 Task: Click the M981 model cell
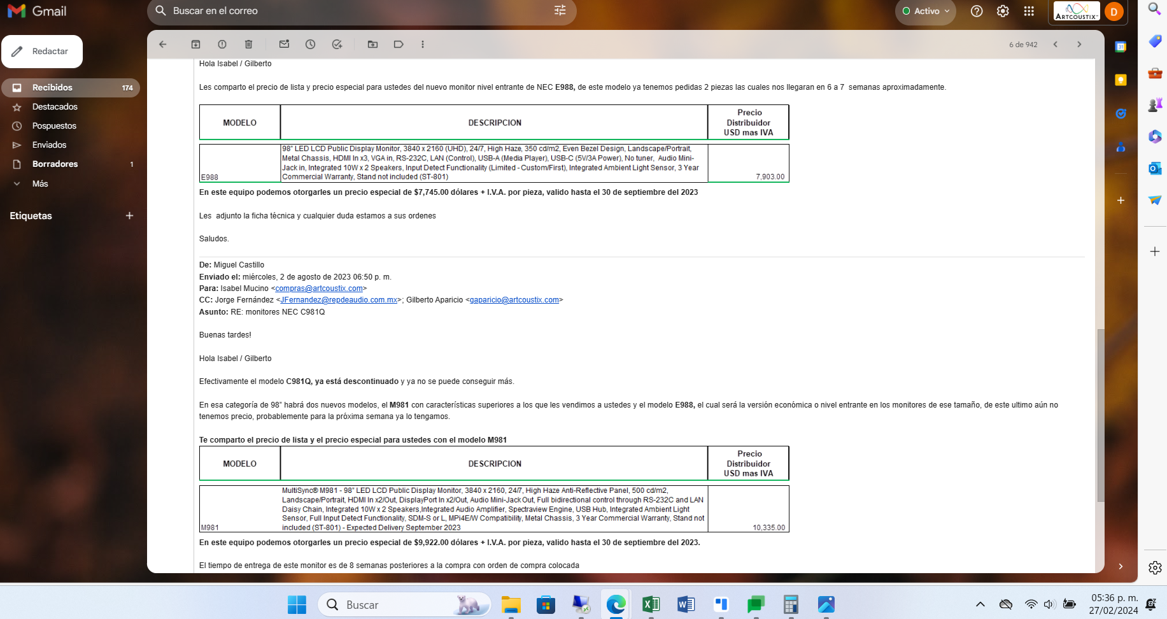click(240, 509)
